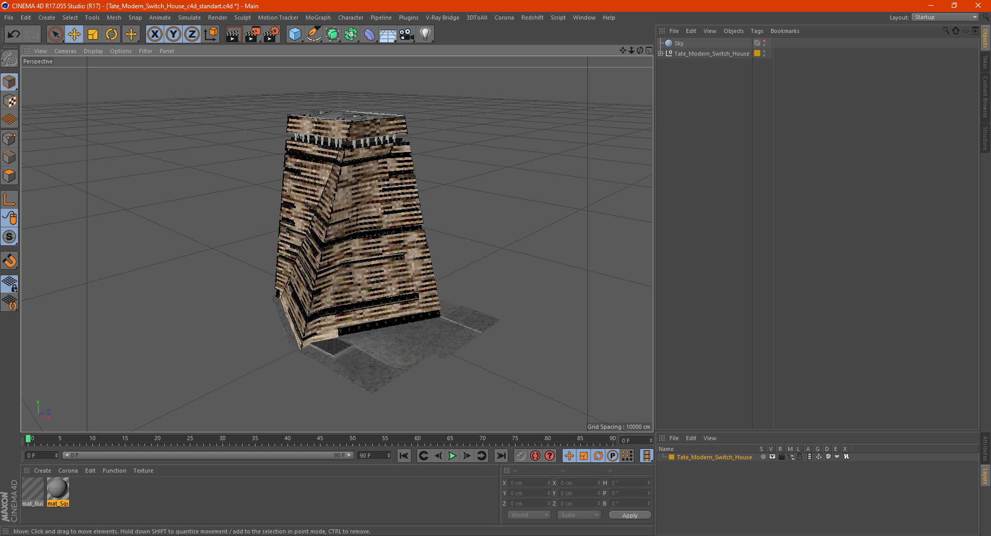Click the 90 F end frame field
The height and width of the screenshot is (536, 991).
(374, 456)
